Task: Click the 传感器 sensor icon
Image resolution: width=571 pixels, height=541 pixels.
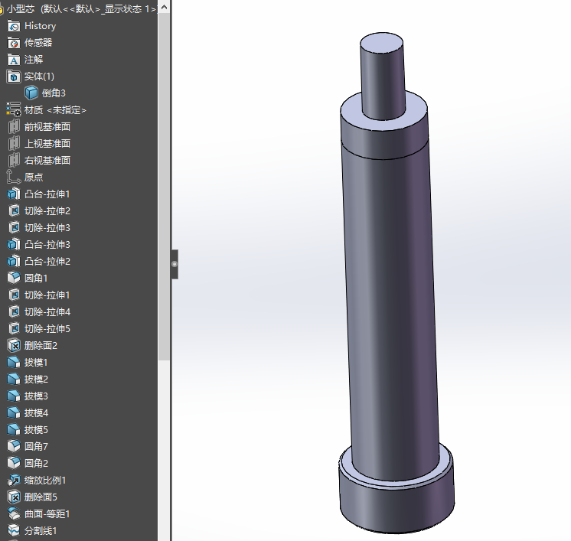Action: click(x=14, y=43)
